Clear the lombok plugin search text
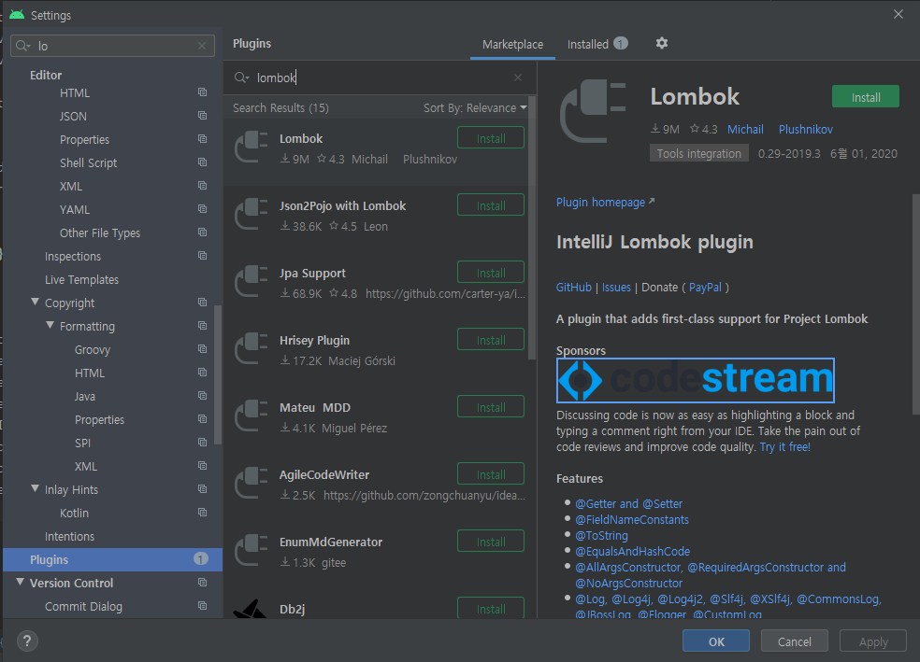Image resolution: width=920 pixels, height=662 pixels. coord(518,77)
